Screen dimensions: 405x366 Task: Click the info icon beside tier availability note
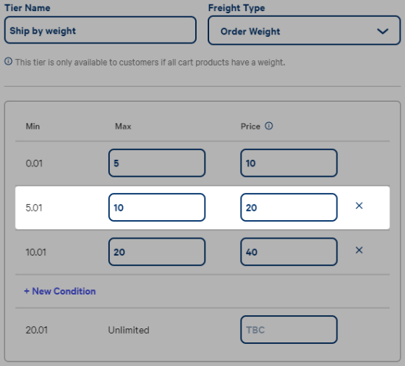click(x=8, y=61)
